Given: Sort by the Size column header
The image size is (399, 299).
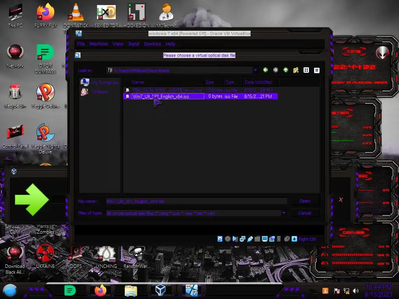Looking at the screenshot, I should pyautogui.click(x=214, y=82).
